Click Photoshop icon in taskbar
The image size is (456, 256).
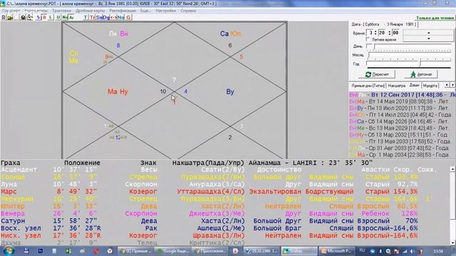point(41,251)
